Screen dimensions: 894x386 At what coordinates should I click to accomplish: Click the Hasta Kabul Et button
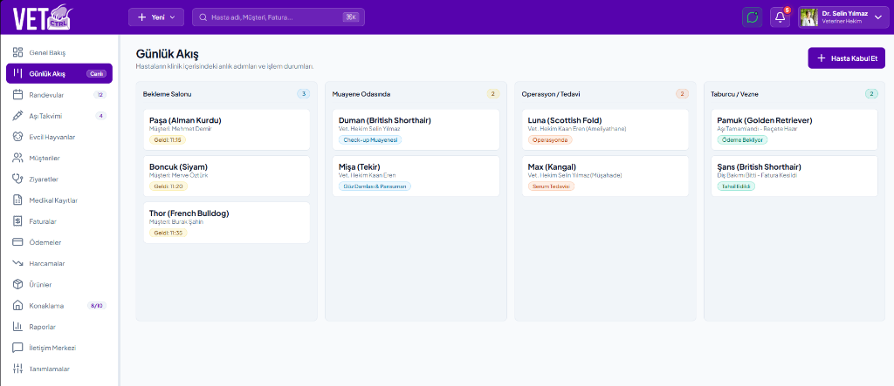click(846, 58)
